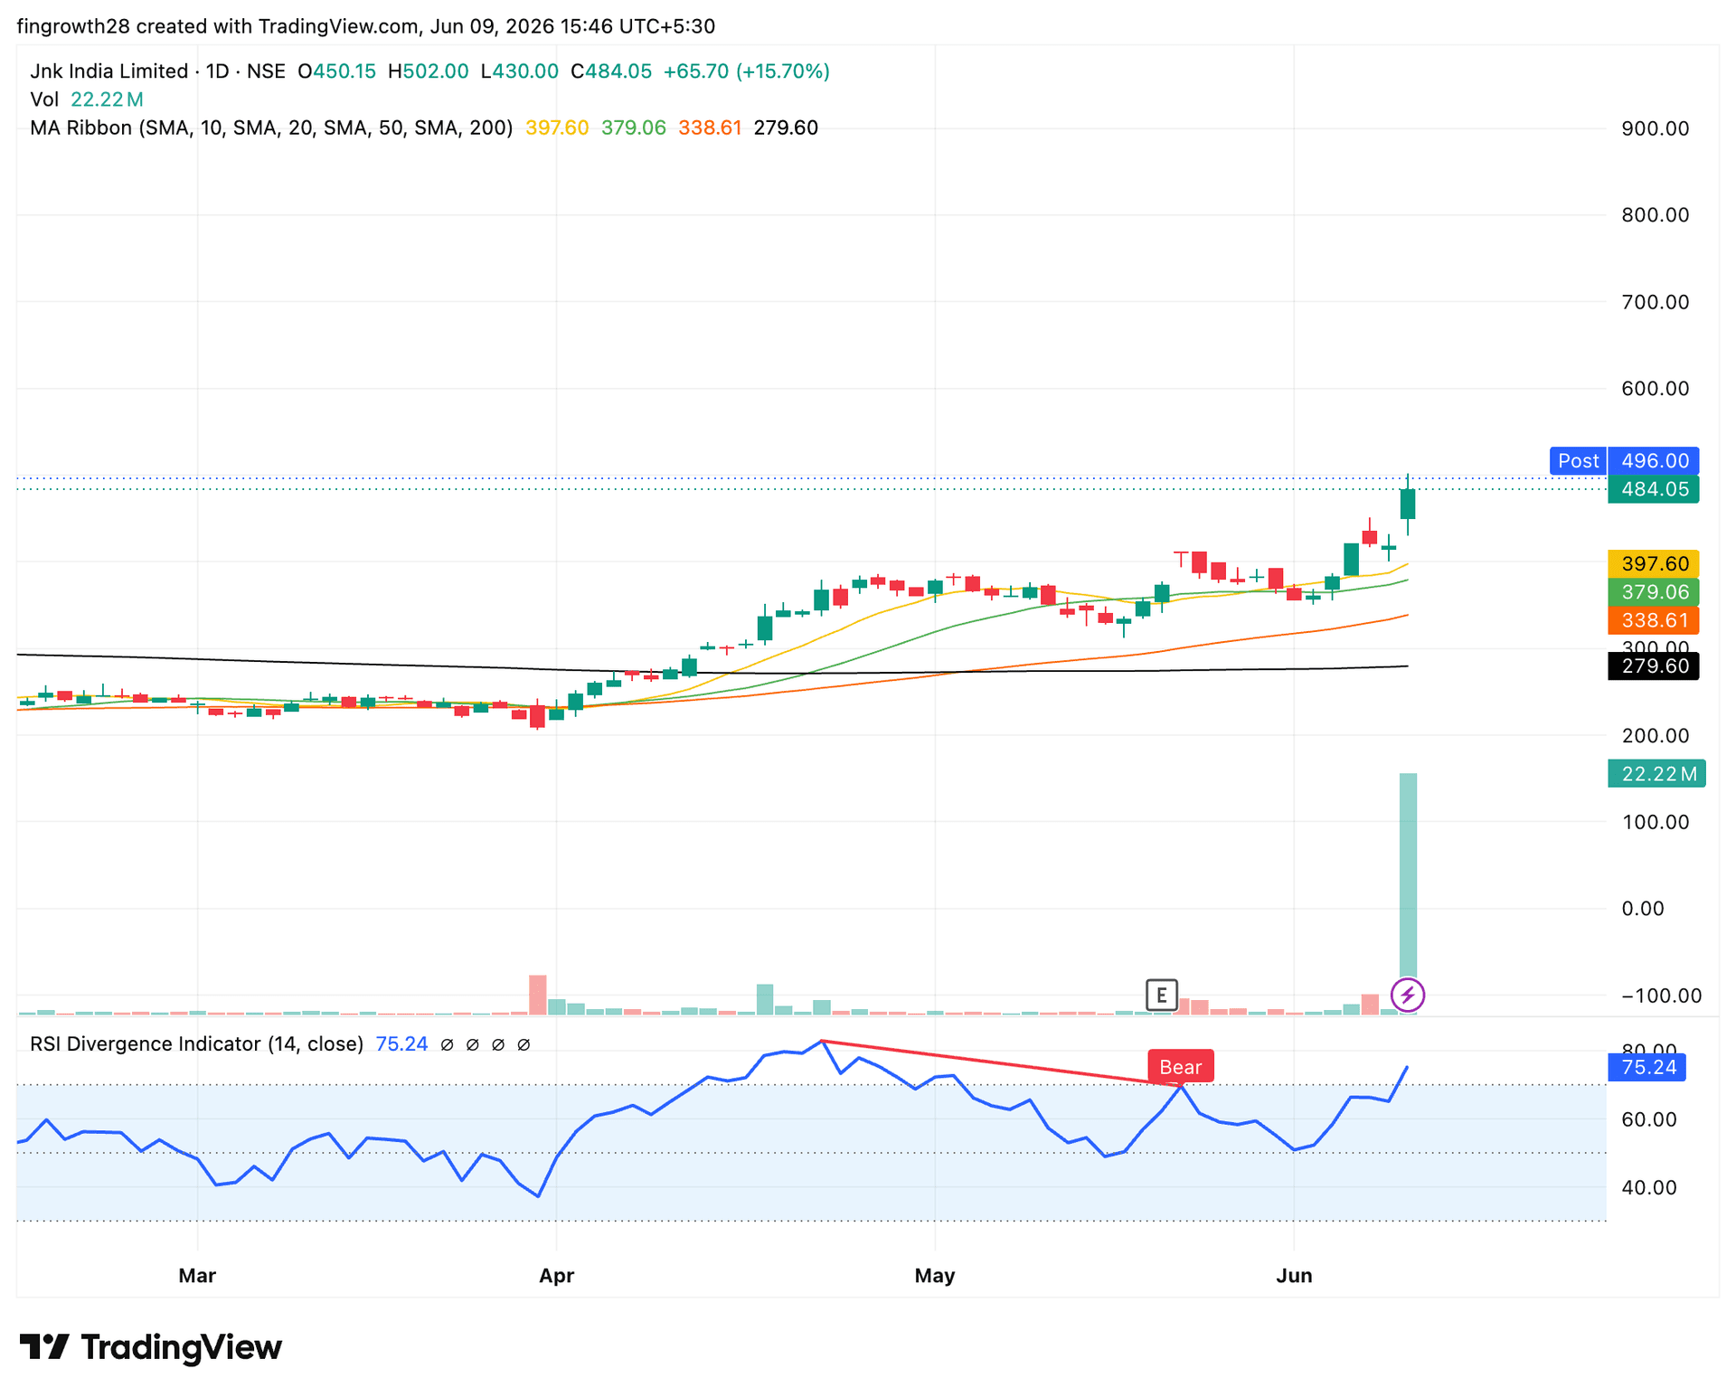The width and height of the screenshot is (1736, 1397).
Task: Click the red Bear divergence label
Action: click(1180, 1067)
